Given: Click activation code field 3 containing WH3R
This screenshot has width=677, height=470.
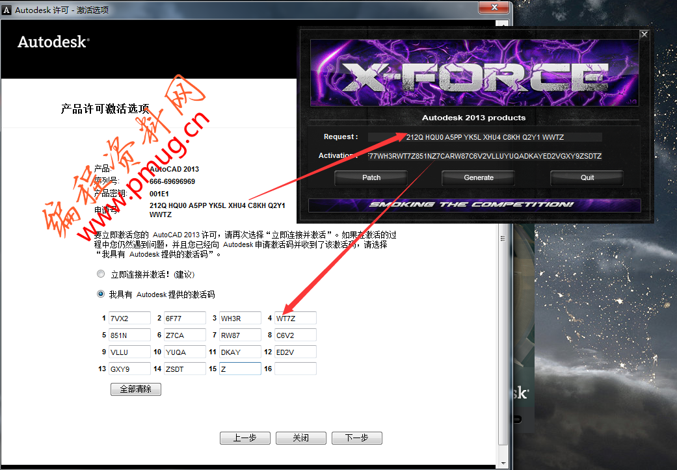Looking at the screenshot, I should tap(240, 318).
